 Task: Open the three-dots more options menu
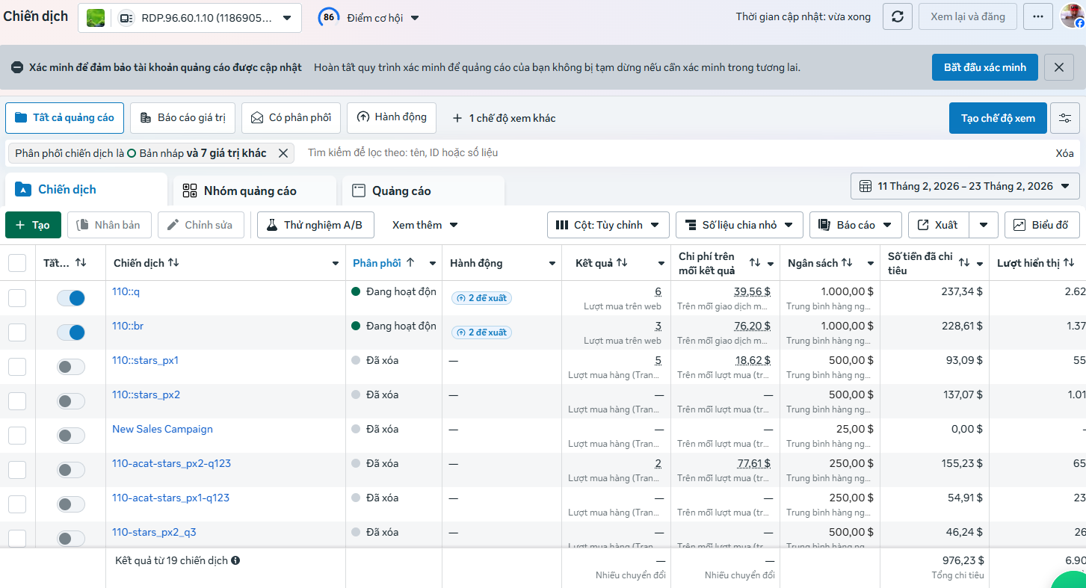point(1038,16)
